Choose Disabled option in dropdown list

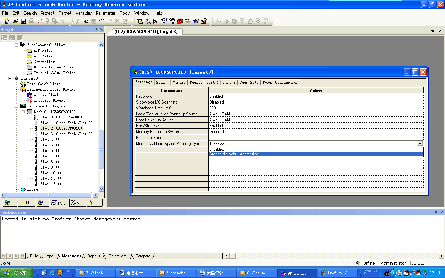point(316,149)
